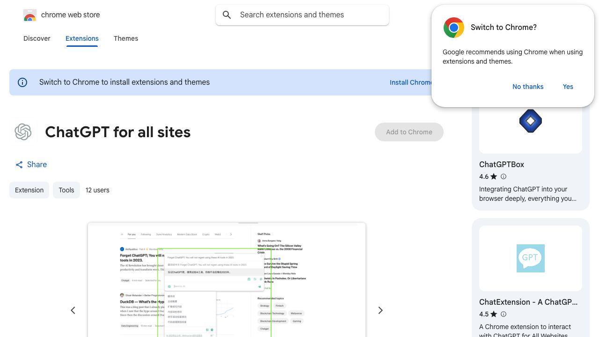Click the info icon in the blue banner
Viewport: 599px width, 337px height.
coord(22,82)
